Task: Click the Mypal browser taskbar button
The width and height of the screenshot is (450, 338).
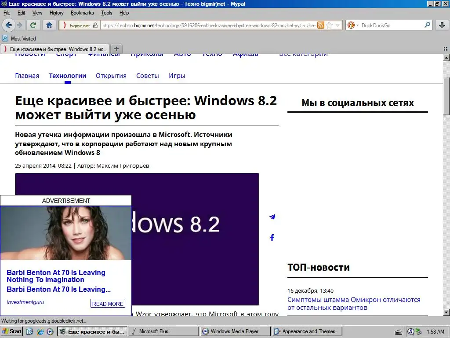Action: click(92, 331)
